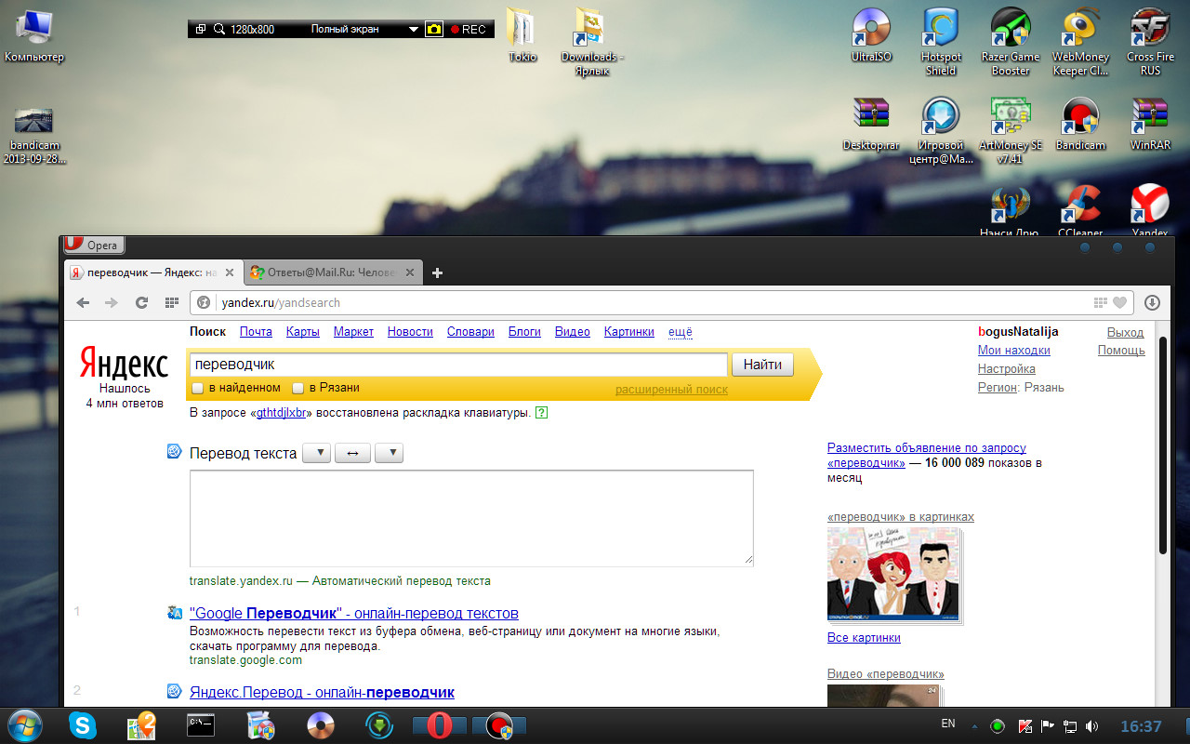This screenshot has width=1190, height=744.
Task: Open Новости in Yandex navigation
Action: click(x=410, y=332)
